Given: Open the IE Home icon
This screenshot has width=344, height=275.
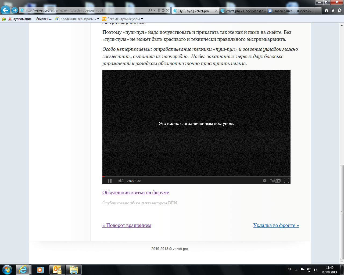Looking at the screenshot, I should coord(326,10).
